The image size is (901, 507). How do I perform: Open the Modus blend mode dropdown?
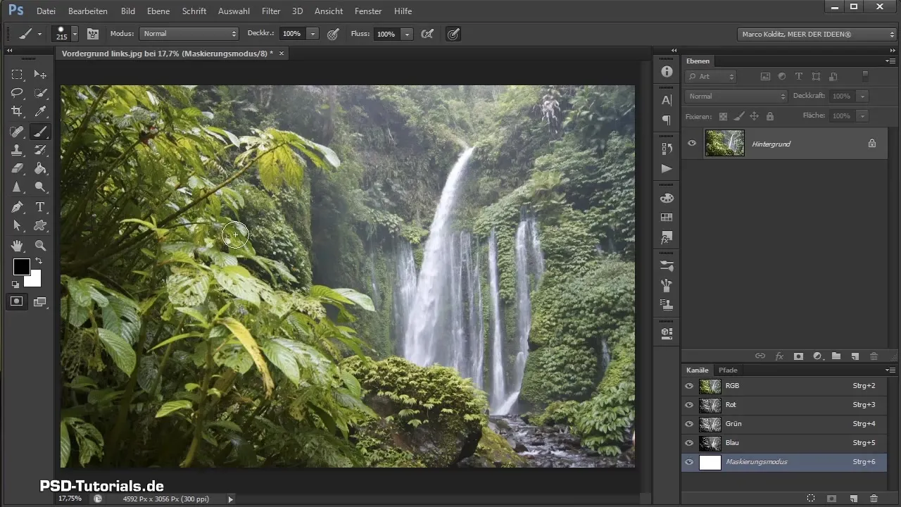pos(189,33)
